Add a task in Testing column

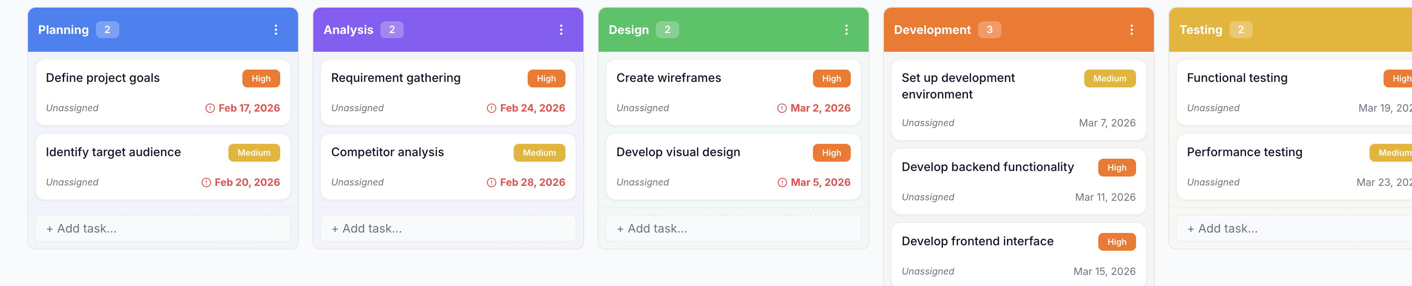pos(1294,228)
